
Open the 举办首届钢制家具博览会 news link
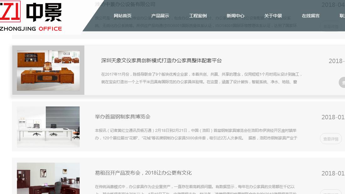pos(123,116)
